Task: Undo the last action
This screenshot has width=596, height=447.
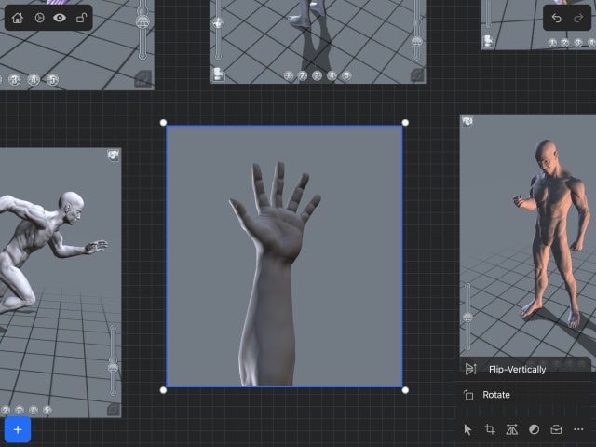Action: tap(557, 18)
